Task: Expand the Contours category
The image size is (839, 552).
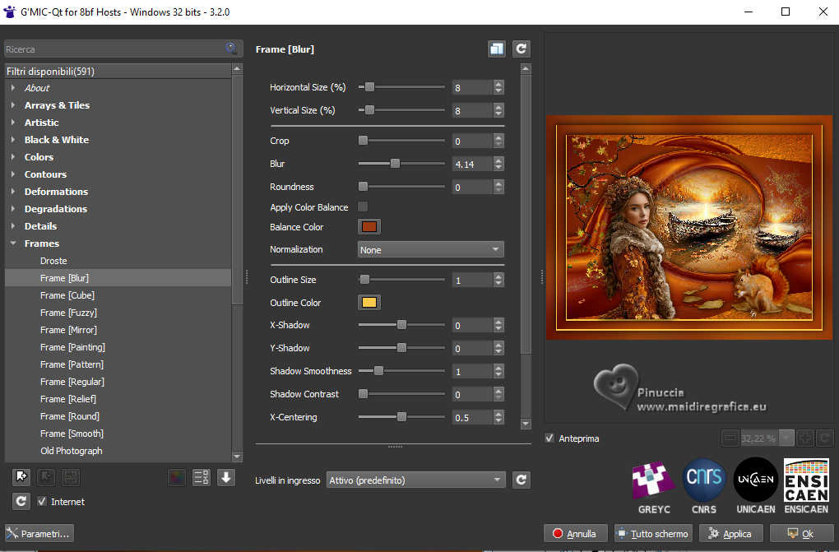Action: click(13, 174)
